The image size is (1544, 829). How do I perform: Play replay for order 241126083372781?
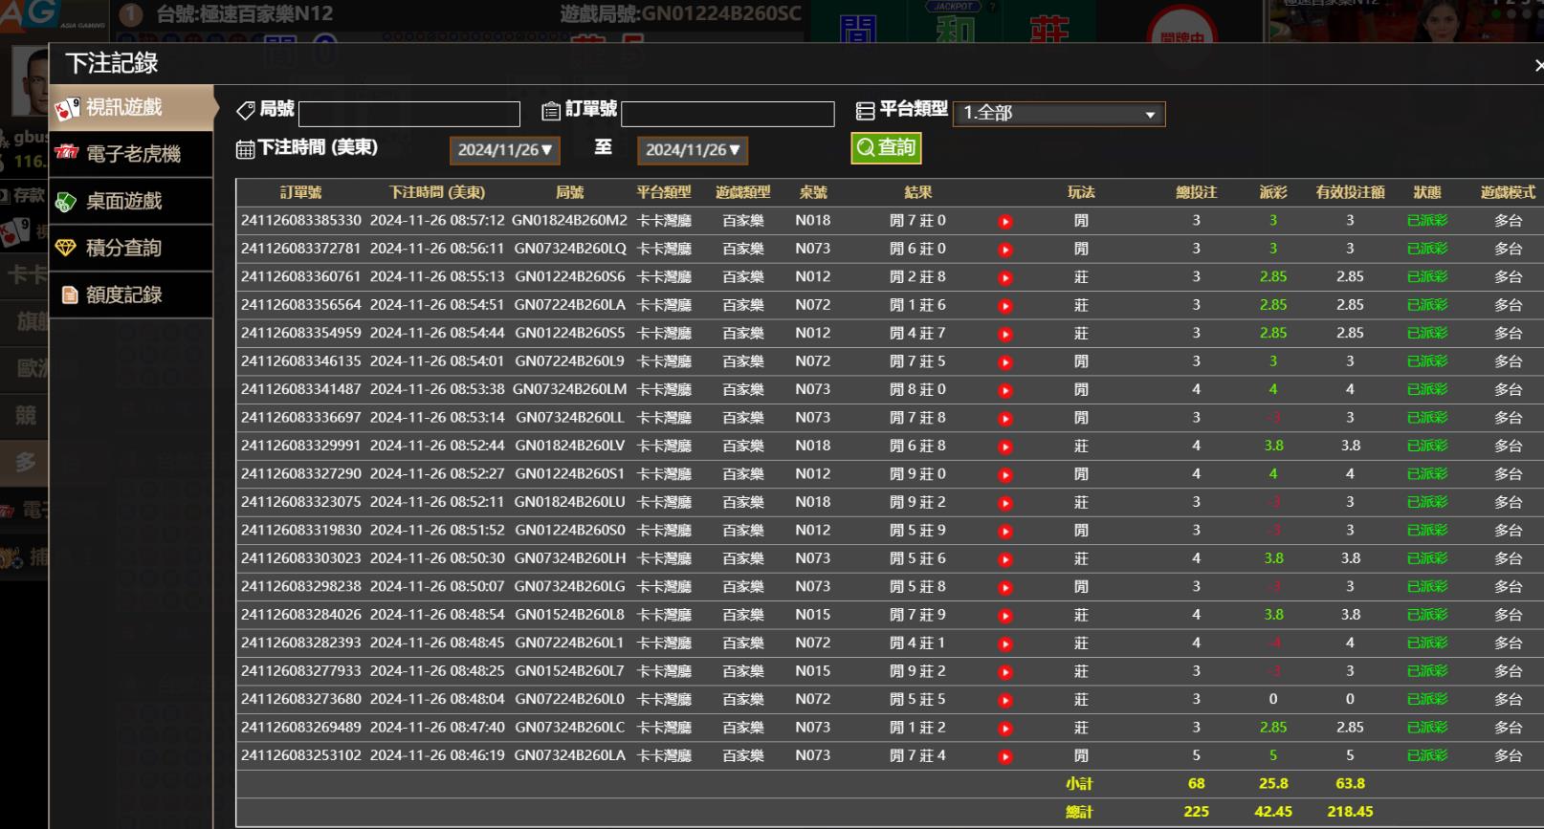coord(1004,250)
